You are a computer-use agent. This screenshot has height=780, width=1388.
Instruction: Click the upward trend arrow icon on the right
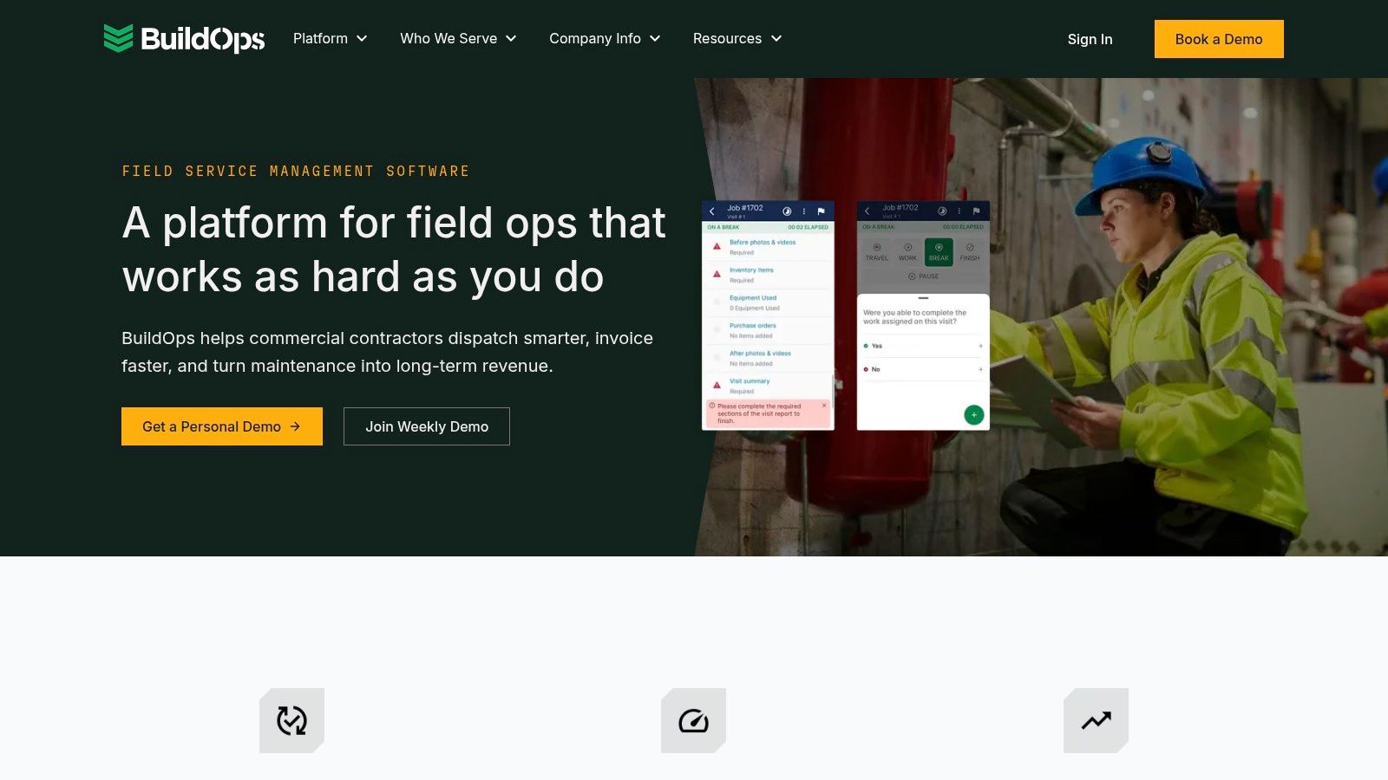[1096, 720]
